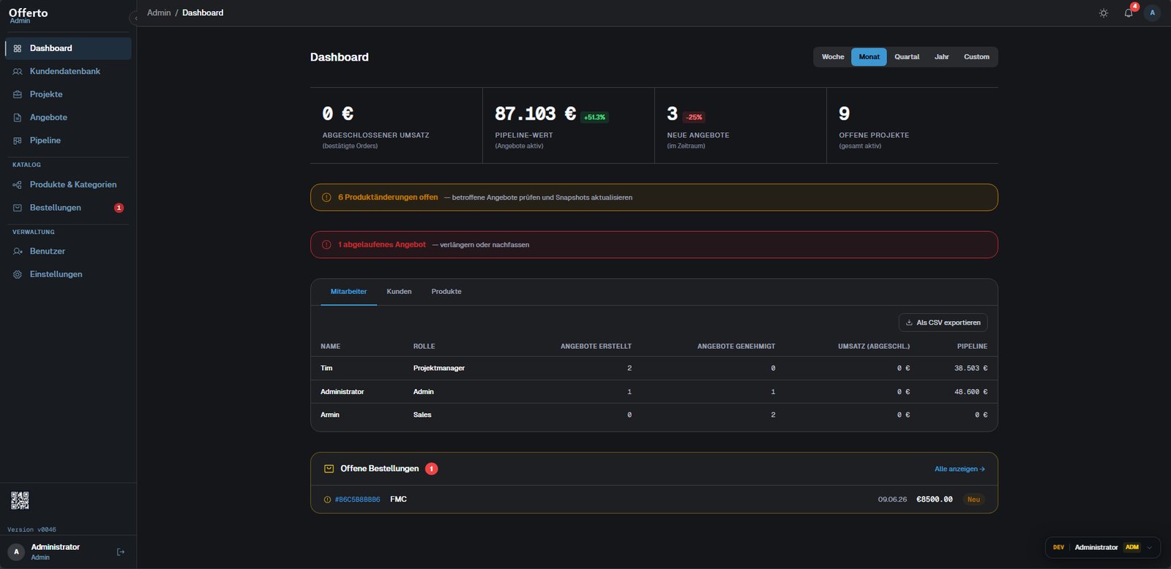Click the -25% Neue Angebote badge

(694, 117)
